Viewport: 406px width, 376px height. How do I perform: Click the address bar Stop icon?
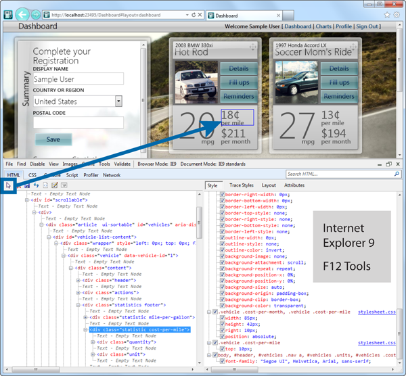(200, 15)
